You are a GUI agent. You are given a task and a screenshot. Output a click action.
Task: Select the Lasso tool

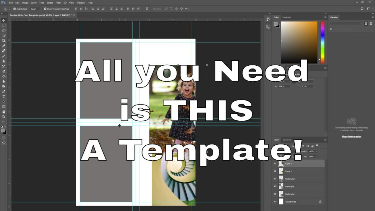[4, 30]
